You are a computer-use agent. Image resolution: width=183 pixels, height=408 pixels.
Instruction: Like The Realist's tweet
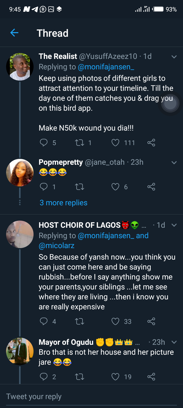coord(115,143)
